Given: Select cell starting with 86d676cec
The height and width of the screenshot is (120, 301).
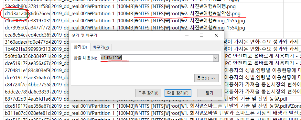Looking at the screenshot, I should pos(39,14).
